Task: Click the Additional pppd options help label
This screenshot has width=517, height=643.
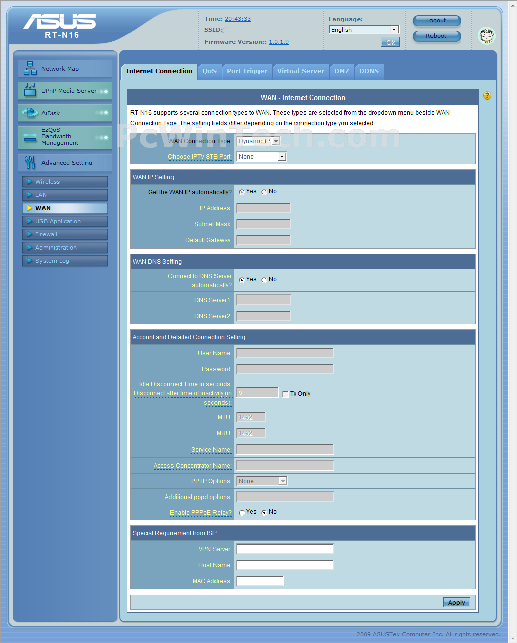Action: [198, 497]
